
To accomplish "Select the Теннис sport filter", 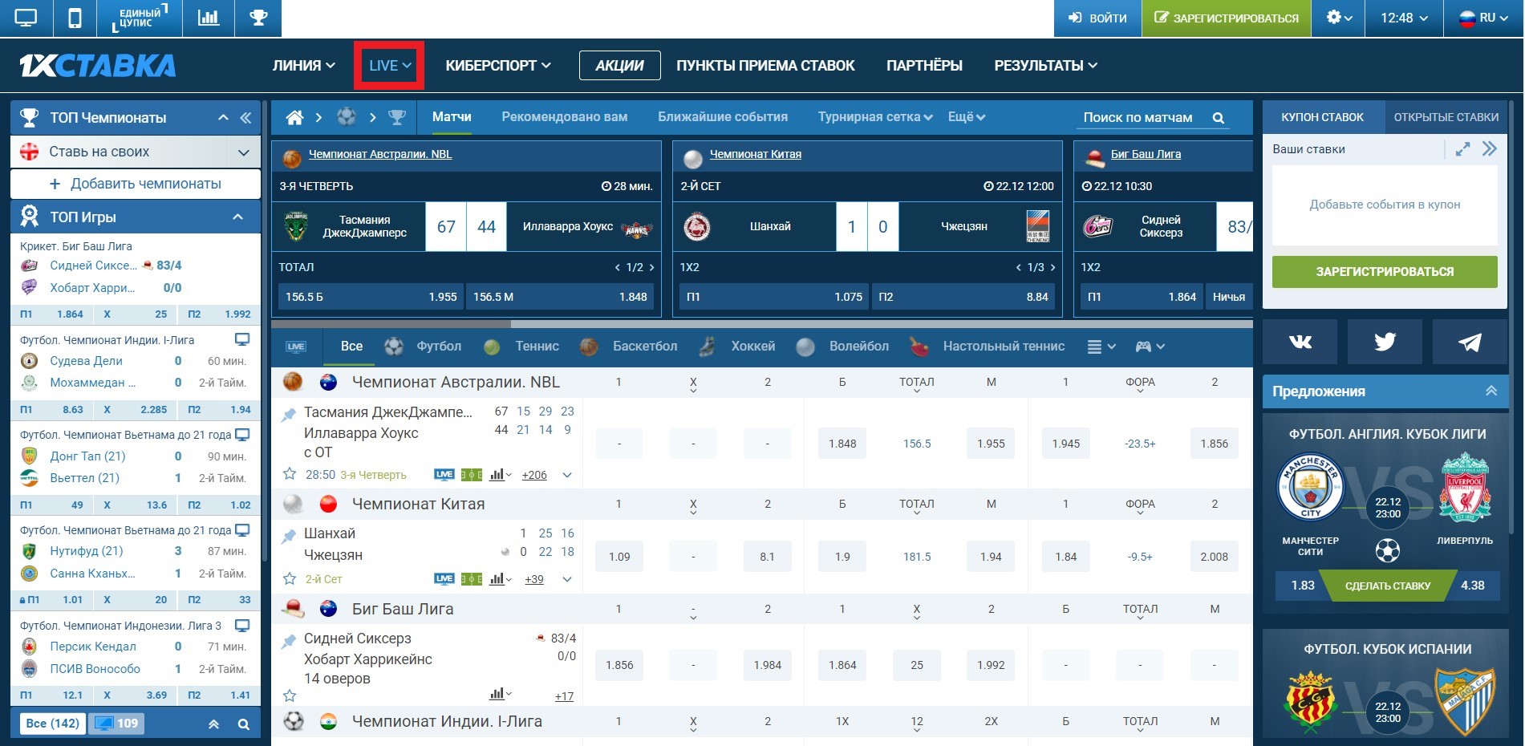I will (x=521, y=347).
